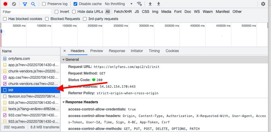This screenshot has height=132, width=271.
Task: Open the Response tab
Action: point(117,51)
